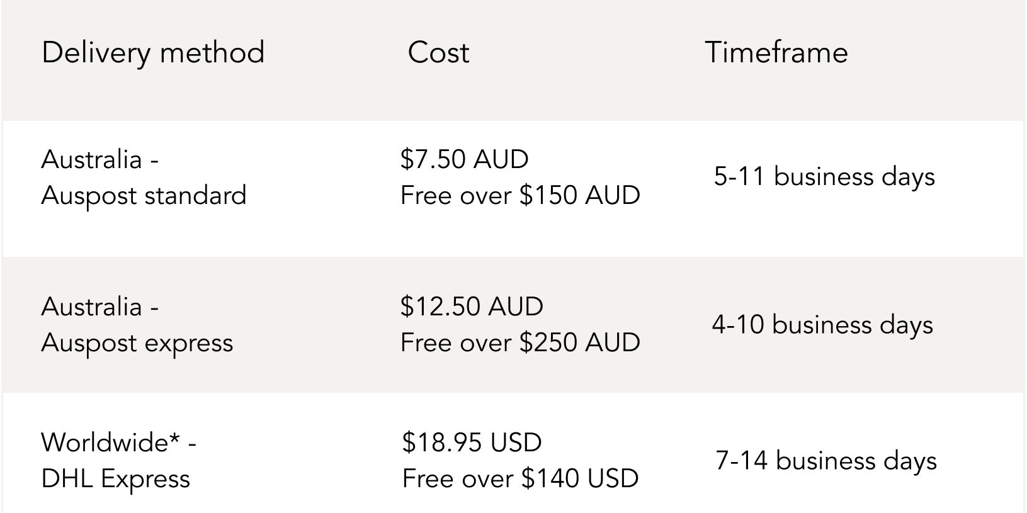Click the Australia label above Auspost standard
This screenshot has height=513, width=1027.
click(x=92, y=159)
